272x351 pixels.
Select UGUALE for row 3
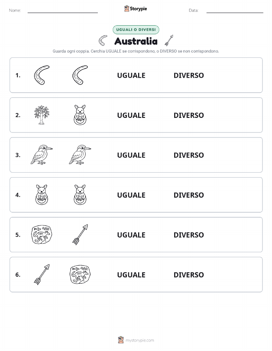(131, 155)
